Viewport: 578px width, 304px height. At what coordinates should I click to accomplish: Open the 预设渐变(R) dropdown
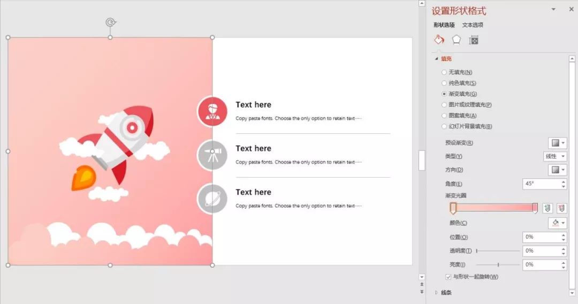557,142
